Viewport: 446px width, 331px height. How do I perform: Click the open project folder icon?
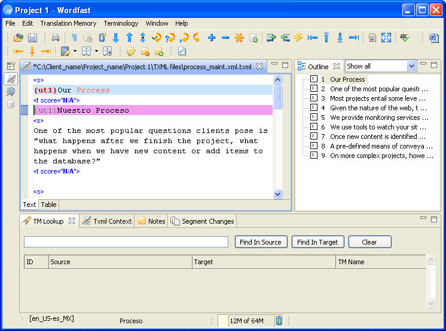(19, 38)
